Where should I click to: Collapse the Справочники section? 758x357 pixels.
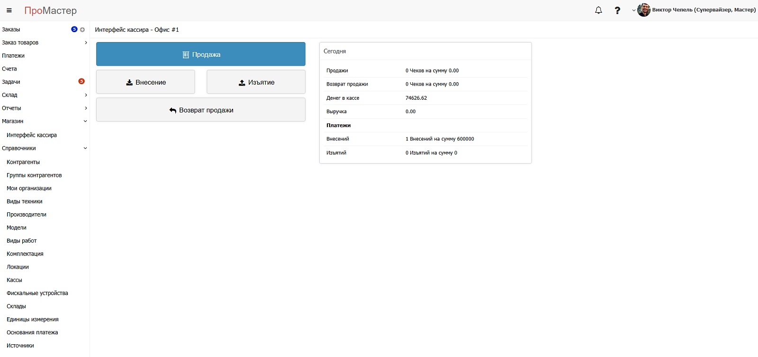[85, 148]
